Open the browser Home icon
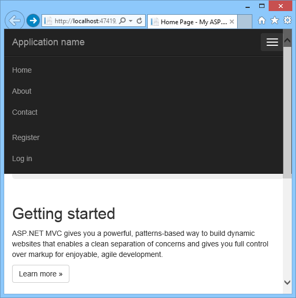296x298 pixels. tap(262, 21)
